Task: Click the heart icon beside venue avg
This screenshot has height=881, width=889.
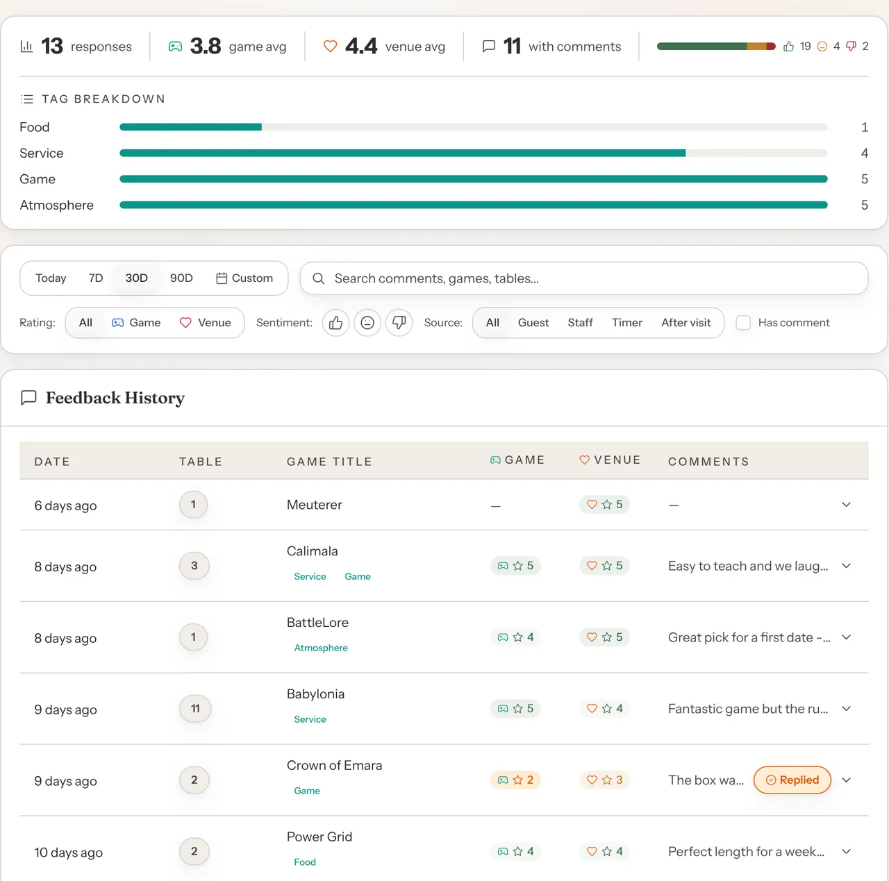Action: tap(331, 47)
